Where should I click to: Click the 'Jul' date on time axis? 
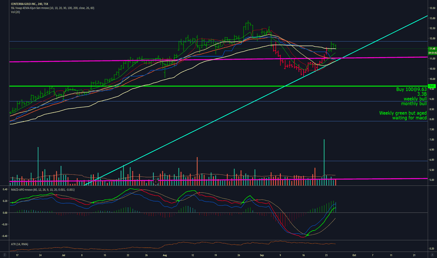tap(64, 255)
